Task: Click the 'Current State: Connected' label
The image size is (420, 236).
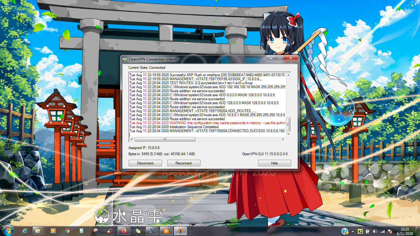Action: [x=147, y=68]
